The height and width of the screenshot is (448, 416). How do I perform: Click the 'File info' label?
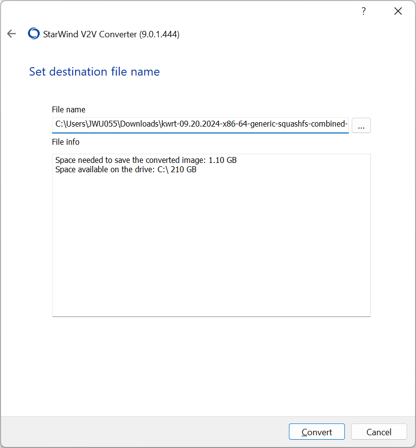pyautogui.click(x=65, y=142)
